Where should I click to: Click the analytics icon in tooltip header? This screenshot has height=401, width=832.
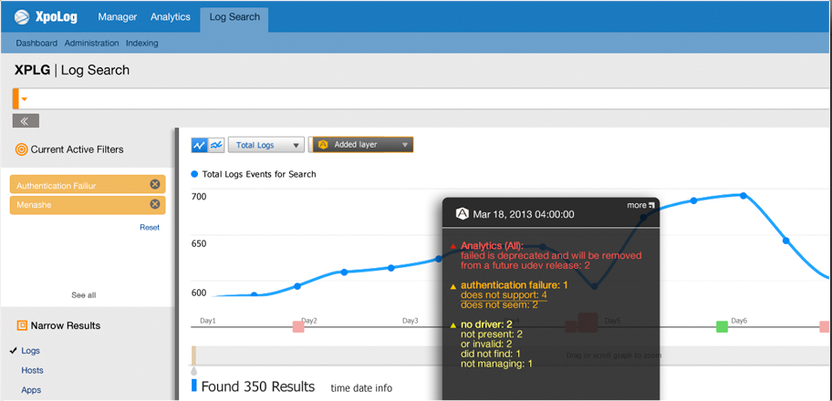463,214
